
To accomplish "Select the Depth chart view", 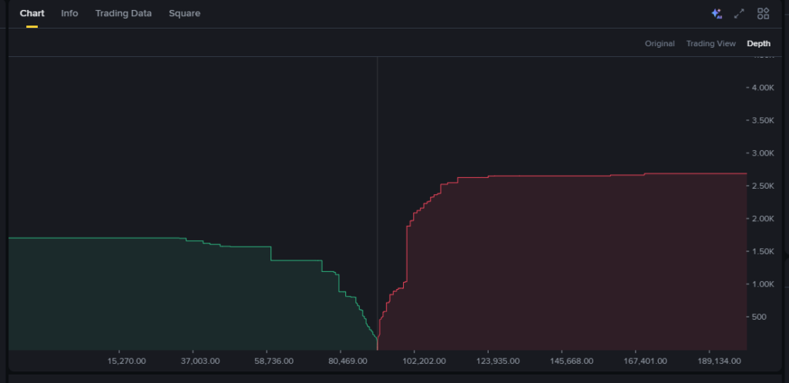I will pyautogui.click(x=758, y=44).
